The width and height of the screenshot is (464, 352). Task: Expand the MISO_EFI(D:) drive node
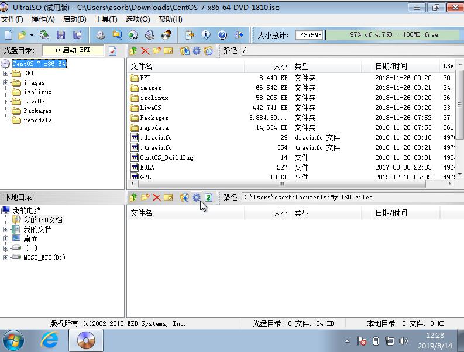[x=6, y=258]
